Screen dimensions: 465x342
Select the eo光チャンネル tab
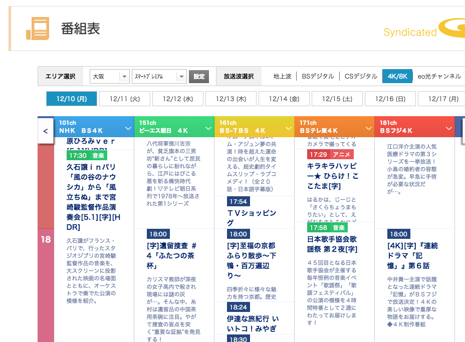439,77
